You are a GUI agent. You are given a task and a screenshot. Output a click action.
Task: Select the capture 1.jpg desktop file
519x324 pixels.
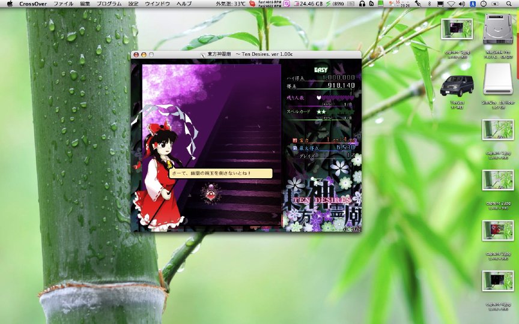tap(498, 130)
